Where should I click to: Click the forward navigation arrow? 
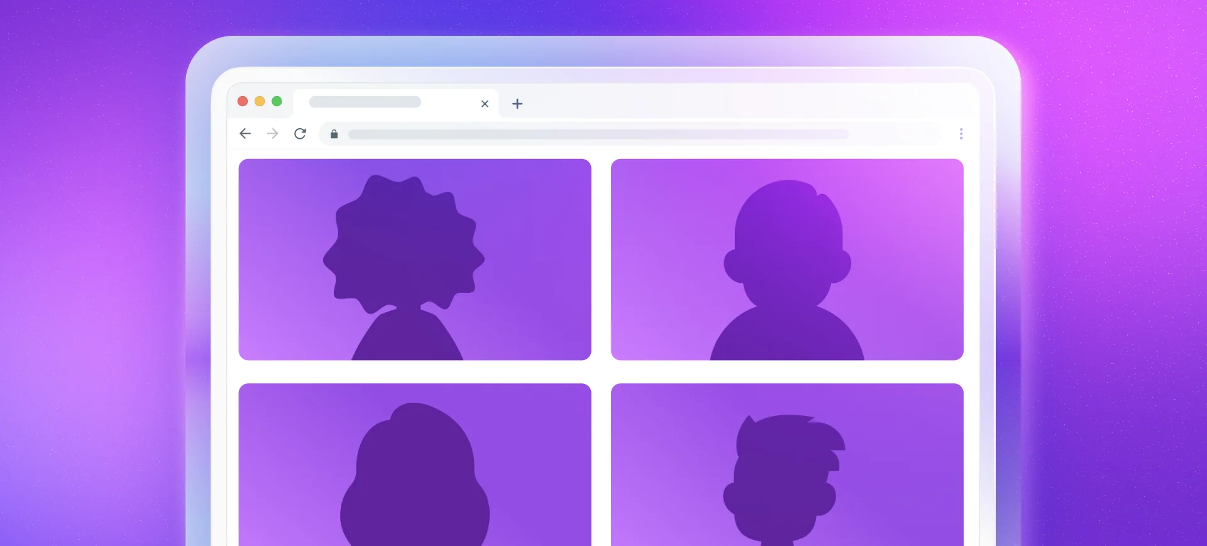272,133
